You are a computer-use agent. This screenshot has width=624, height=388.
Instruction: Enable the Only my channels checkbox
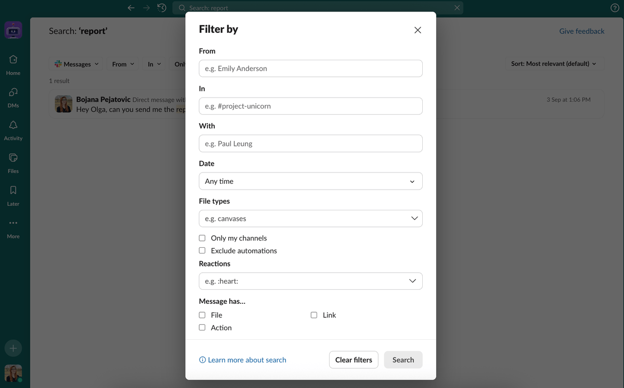[x=202, y=238]
